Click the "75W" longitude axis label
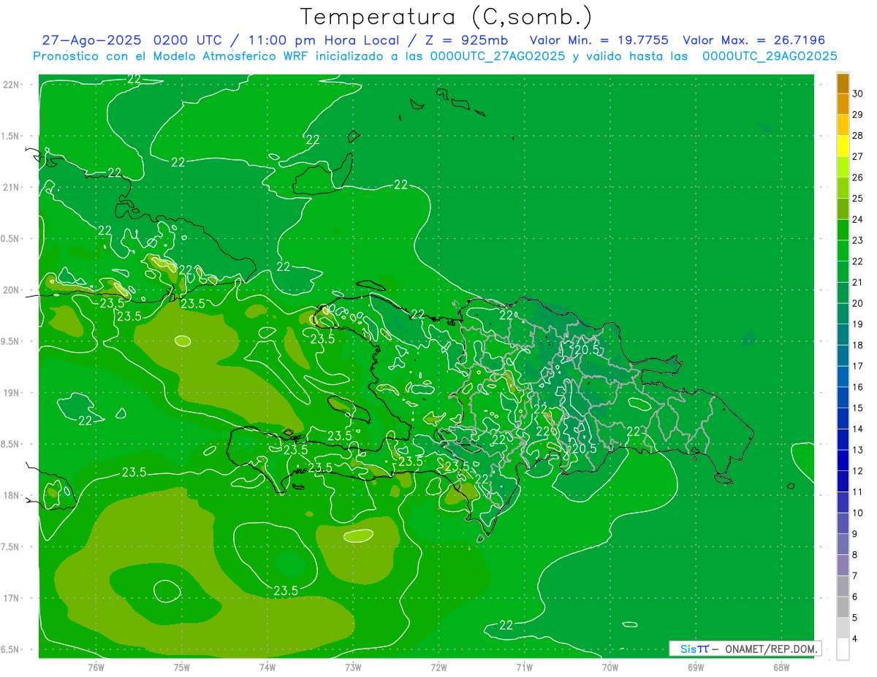Screen dimensions: 877x677 (182, 668)
